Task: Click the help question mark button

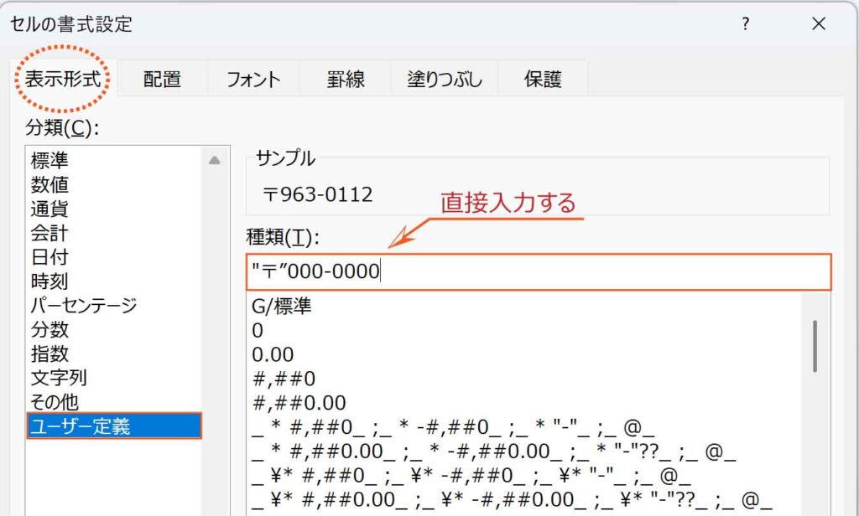Action: (x=746, y=23)
